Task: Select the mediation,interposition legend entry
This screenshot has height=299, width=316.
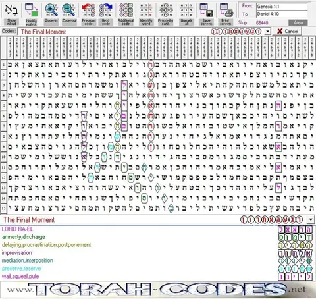Action: pyautogui.click(x=28, y=261)
